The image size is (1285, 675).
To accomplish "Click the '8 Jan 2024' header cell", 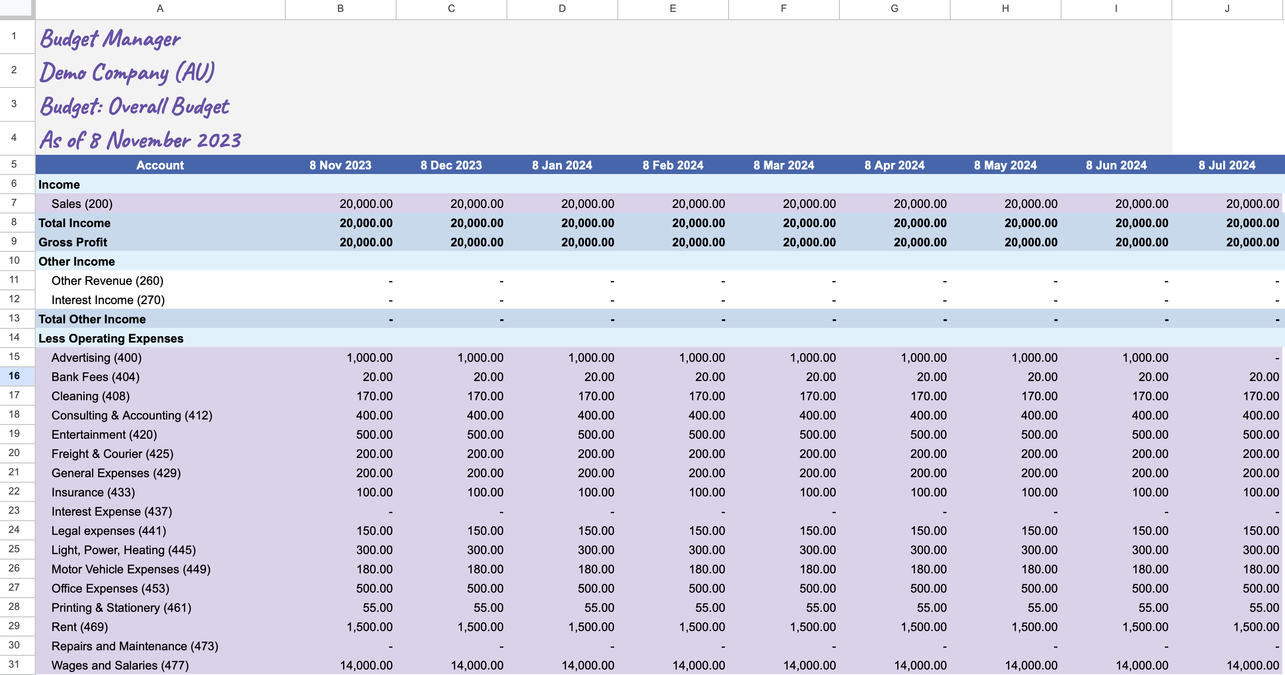I will (562, 165).
